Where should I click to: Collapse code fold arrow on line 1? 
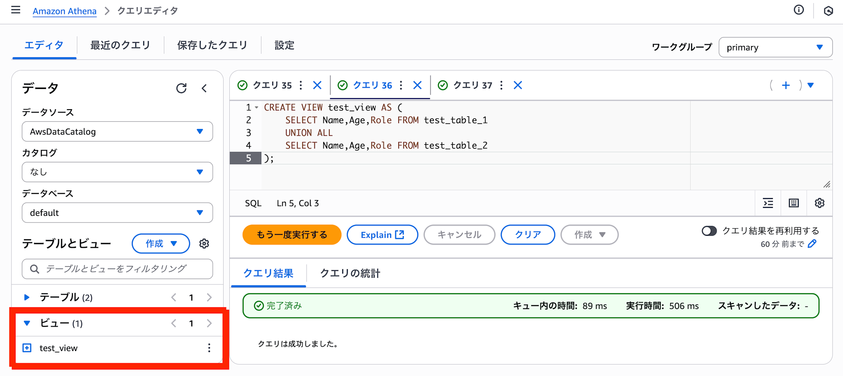pyautogui.click(x=256, y=107)
